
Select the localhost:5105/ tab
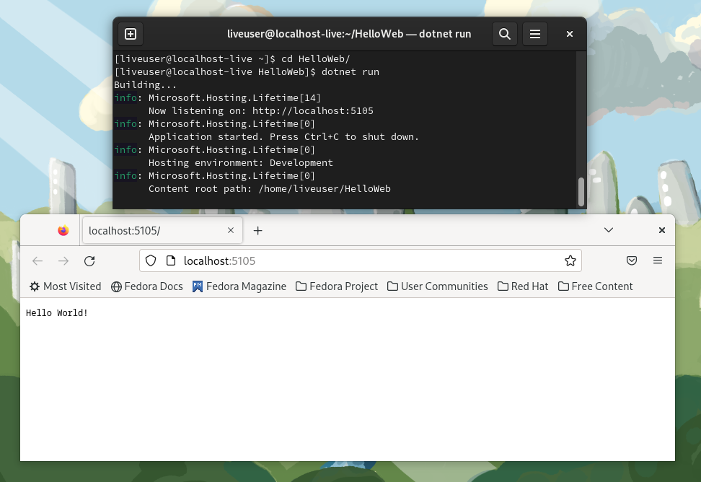(151, 230)
